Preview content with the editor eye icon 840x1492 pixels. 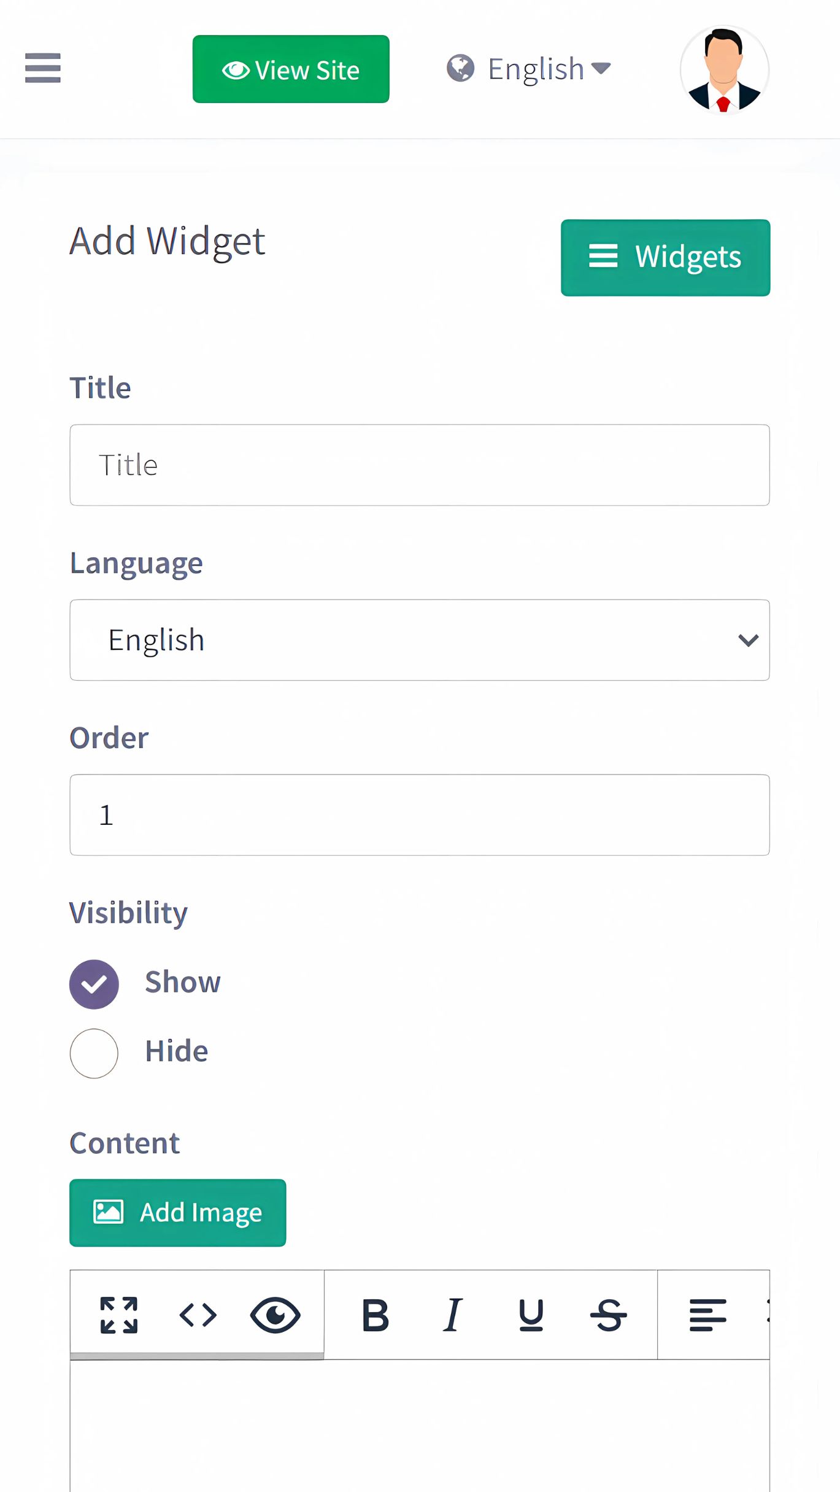pyautogui.click(x=276, y=1315)
